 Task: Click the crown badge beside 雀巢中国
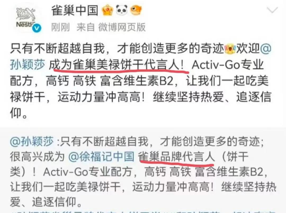[x=108, y=10]
